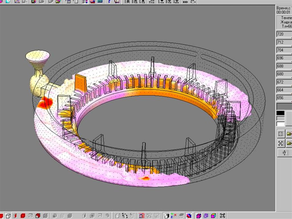This screenshot has width=292, height=219.
Task: Pick the white color swatch in right panel
Action: (281, 124)
